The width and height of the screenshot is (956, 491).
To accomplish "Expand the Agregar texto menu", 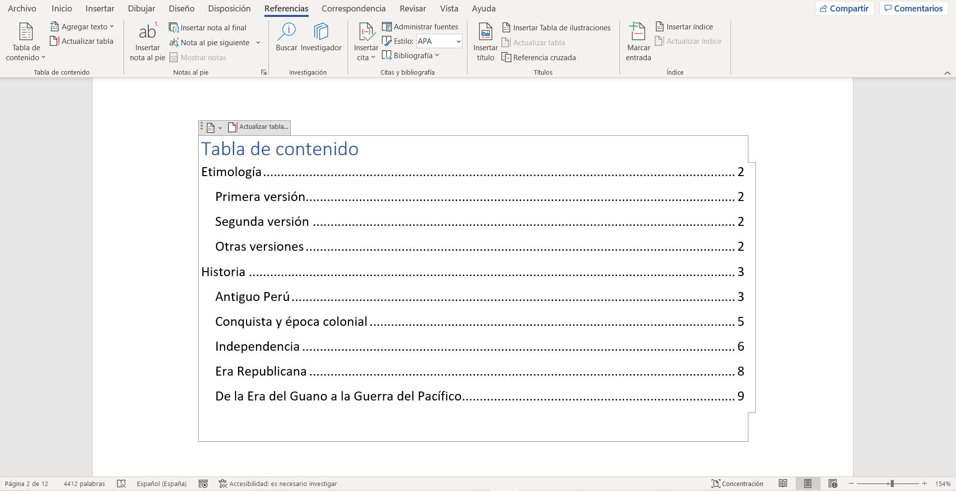I will pyautogui.click(x=82, y=26).
